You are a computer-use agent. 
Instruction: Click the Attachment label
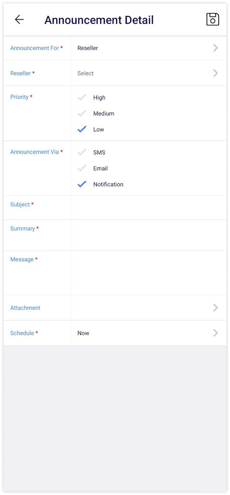click(x=25, y=308)
